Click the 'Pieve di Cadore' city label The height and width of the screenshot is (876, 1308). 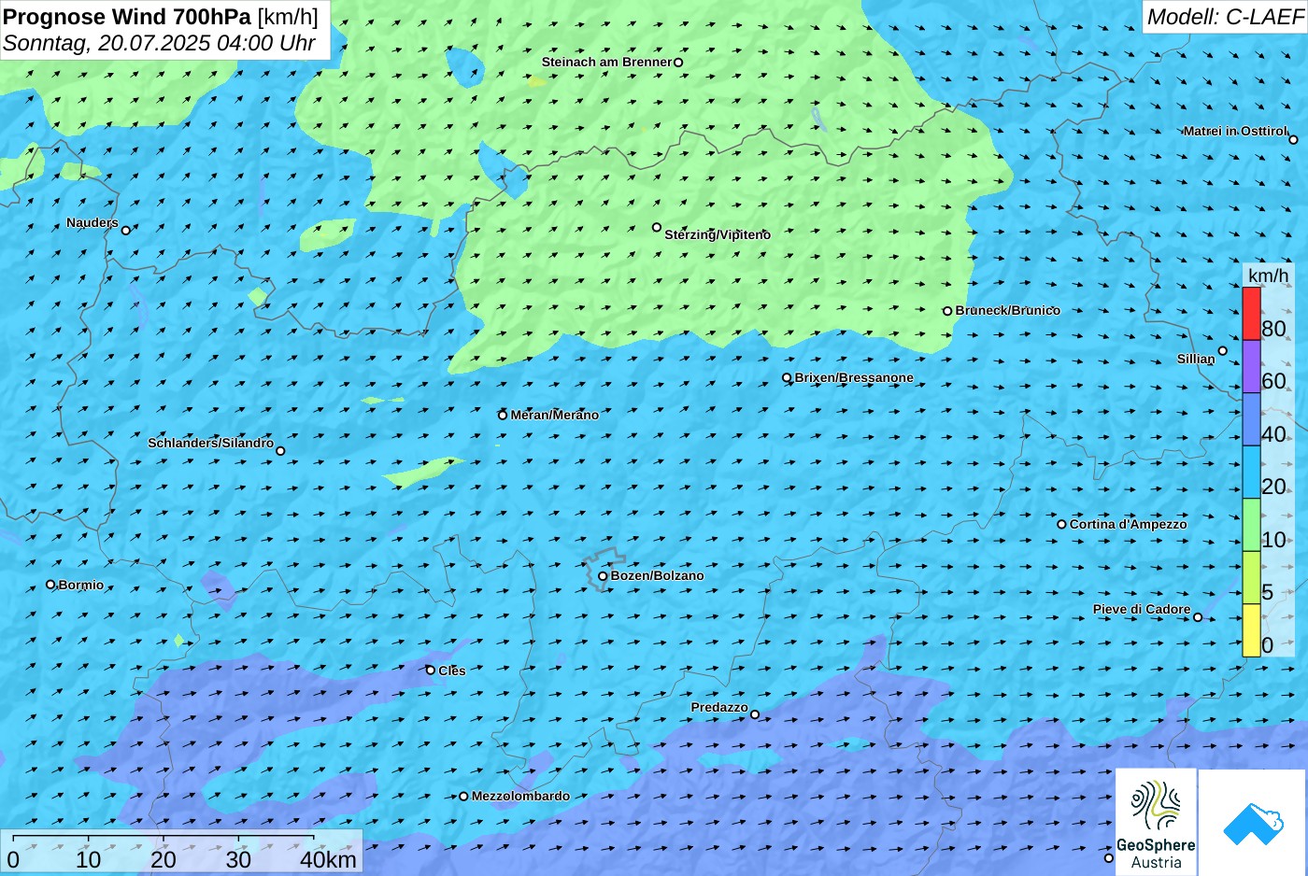coord(1142,609)
